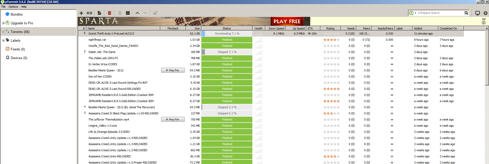Select The.Italian.job.2002.PC torrent
Image resolution: width=489 pixels, height=164 pixels.
103,58
